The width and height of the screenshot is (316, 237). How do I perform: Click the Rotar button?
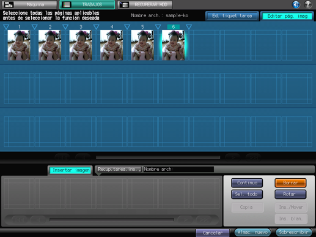tap(290, 194)
